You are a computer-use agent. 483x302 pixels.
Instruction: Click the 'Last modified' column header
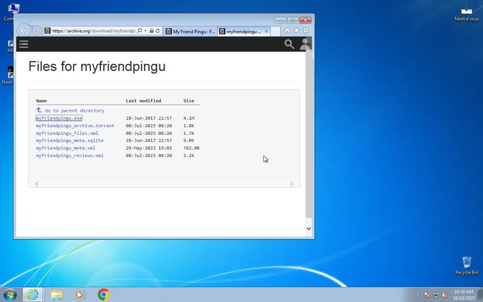point(143,101)
